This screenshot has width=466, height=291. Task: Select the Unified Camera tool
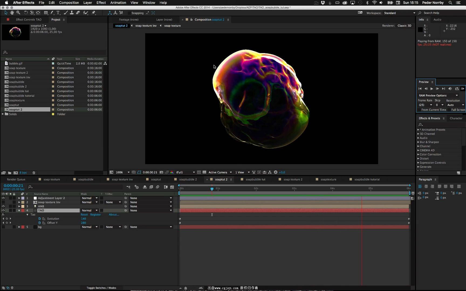coord(32,13)
